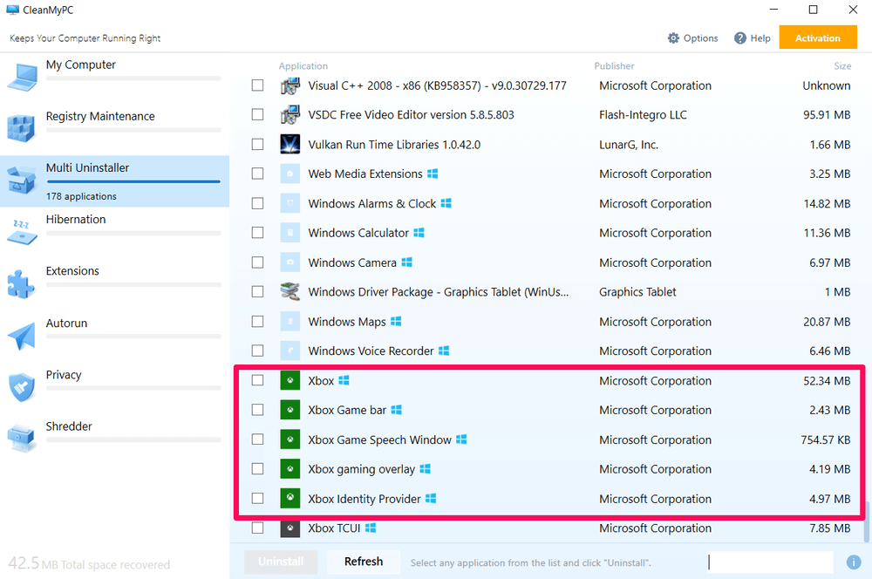Click the Shredder icon in sidebar
872x579 pixels.
(22, 437)
